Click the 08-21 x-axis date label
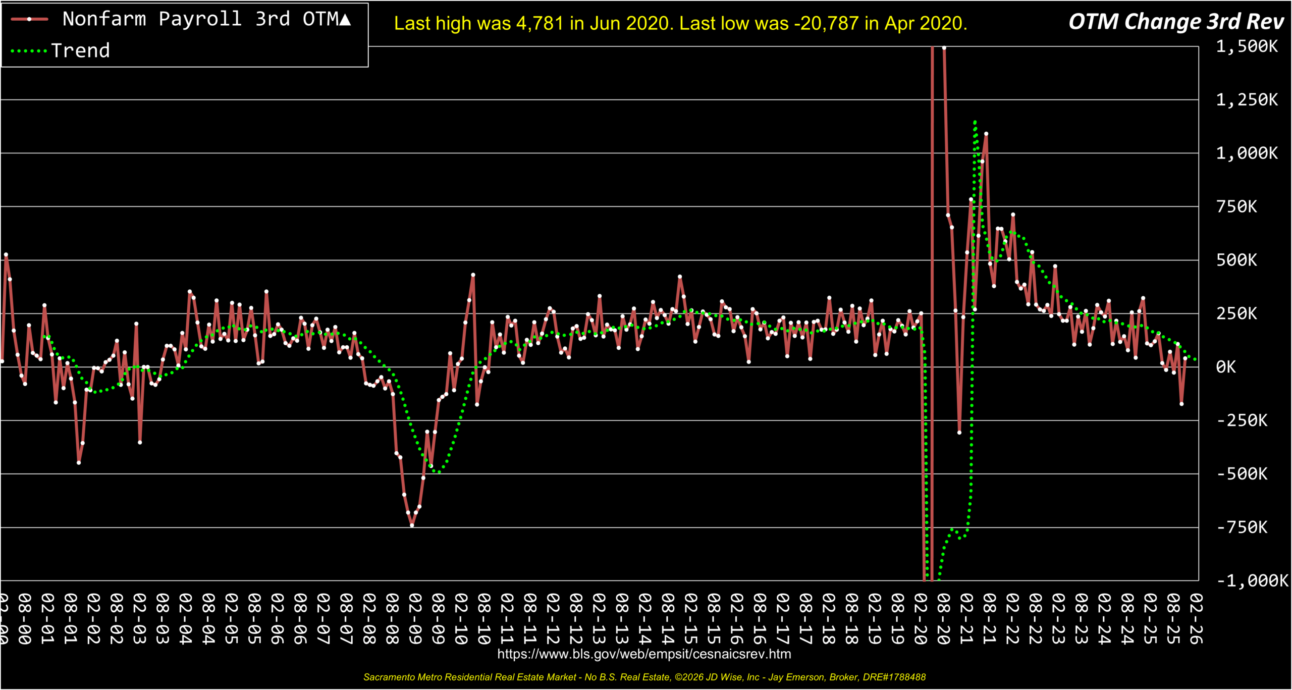Viewport: 1292px width, 690px height. pos(989,619)
